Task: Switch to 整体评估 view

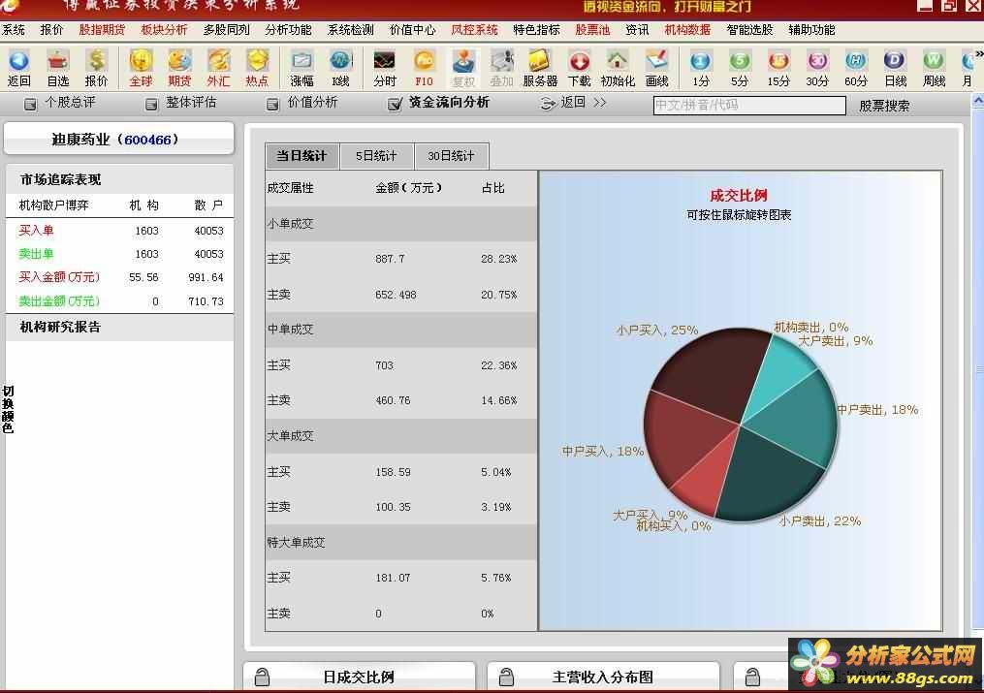Action: [180, 103]
